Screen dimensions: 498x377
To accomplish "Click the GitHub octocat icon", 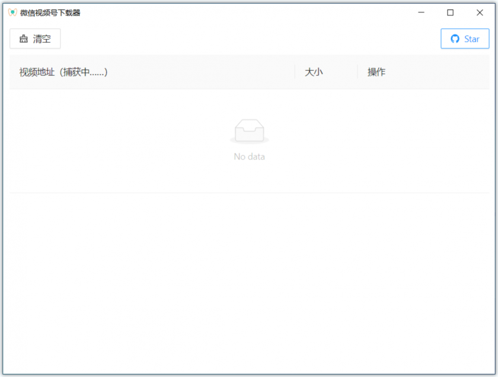I will [455, 39].
